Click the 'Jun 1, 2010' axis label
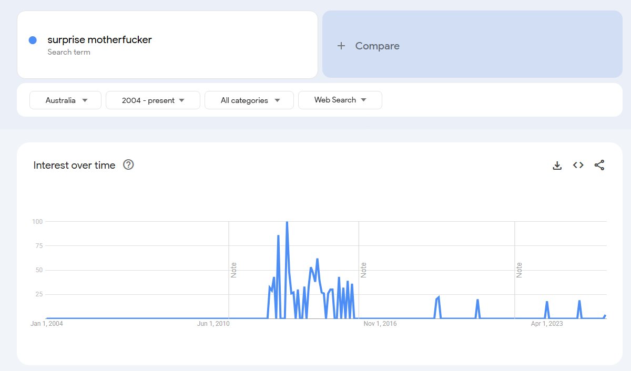631x371 pixels. (213, 324)
